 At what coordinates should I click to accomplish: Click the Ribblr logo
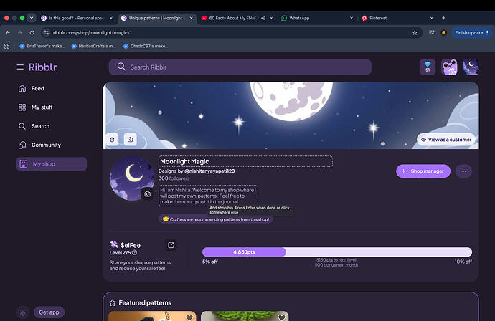click(x=42, y=67)
